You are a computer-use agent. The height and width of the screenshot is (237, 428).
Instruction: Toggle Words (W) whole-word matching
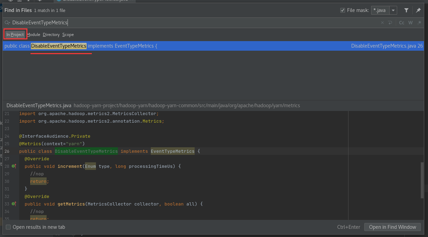pyautogui.click(x=411, y=23)
